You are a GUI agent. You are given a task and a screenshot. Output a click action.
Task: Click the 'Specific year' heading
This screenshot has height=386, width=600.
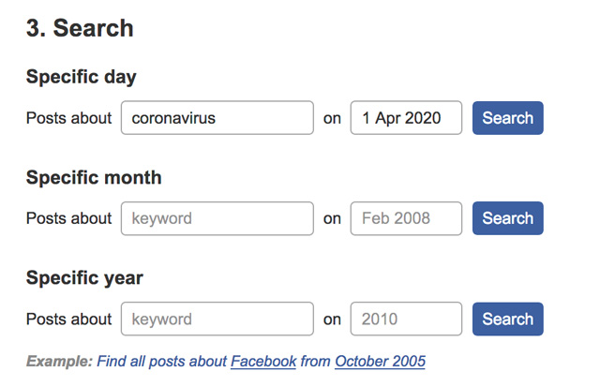coord(84,277)
